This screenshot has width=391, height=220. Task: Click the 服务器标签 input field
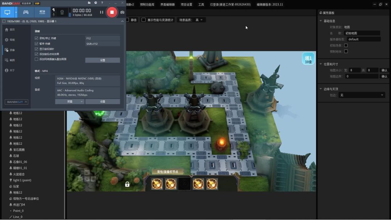pyautogui.click(x=363, y=39)
